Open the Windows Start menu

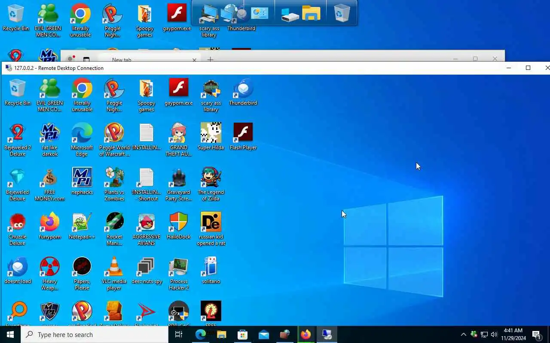[x=10, y=334]
